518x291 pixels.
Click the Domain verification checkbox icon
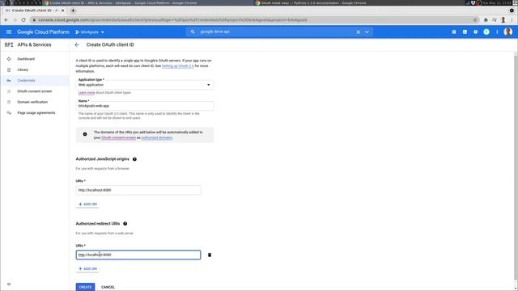tap(9, 103)
